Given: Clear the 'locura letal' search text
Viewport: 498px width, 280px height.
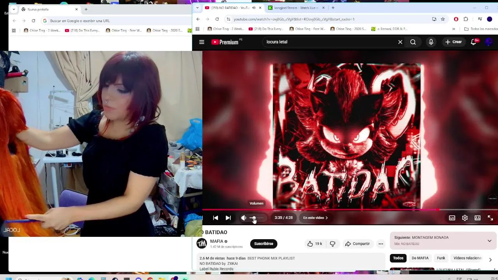Looking at the screenshot, I should [400, 42].
